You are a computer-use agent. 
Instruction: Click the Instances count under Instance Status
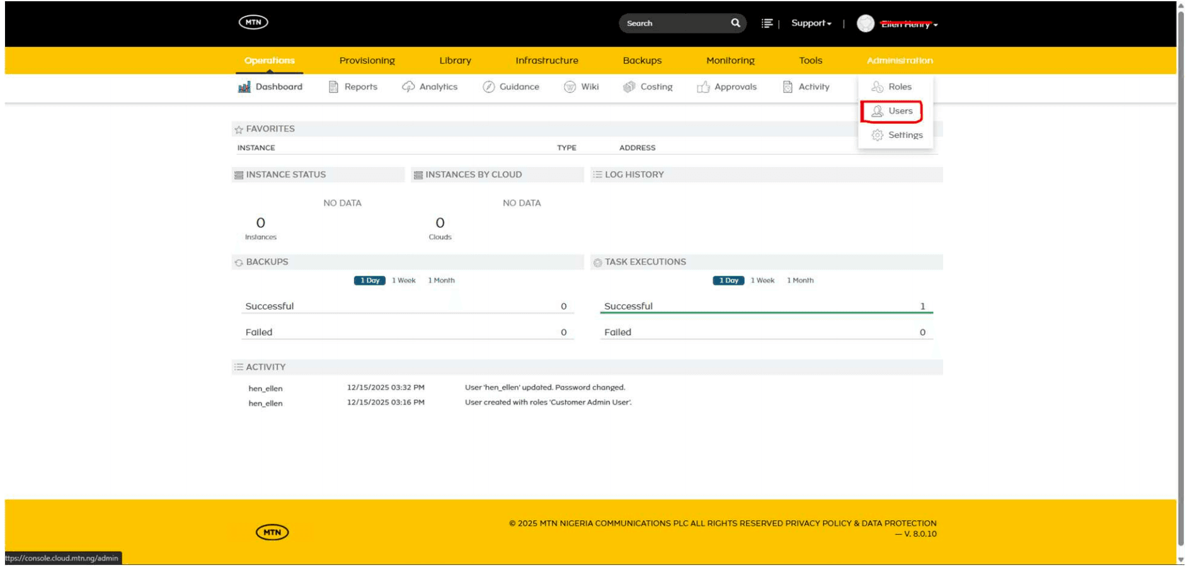(x=260, y=223)
